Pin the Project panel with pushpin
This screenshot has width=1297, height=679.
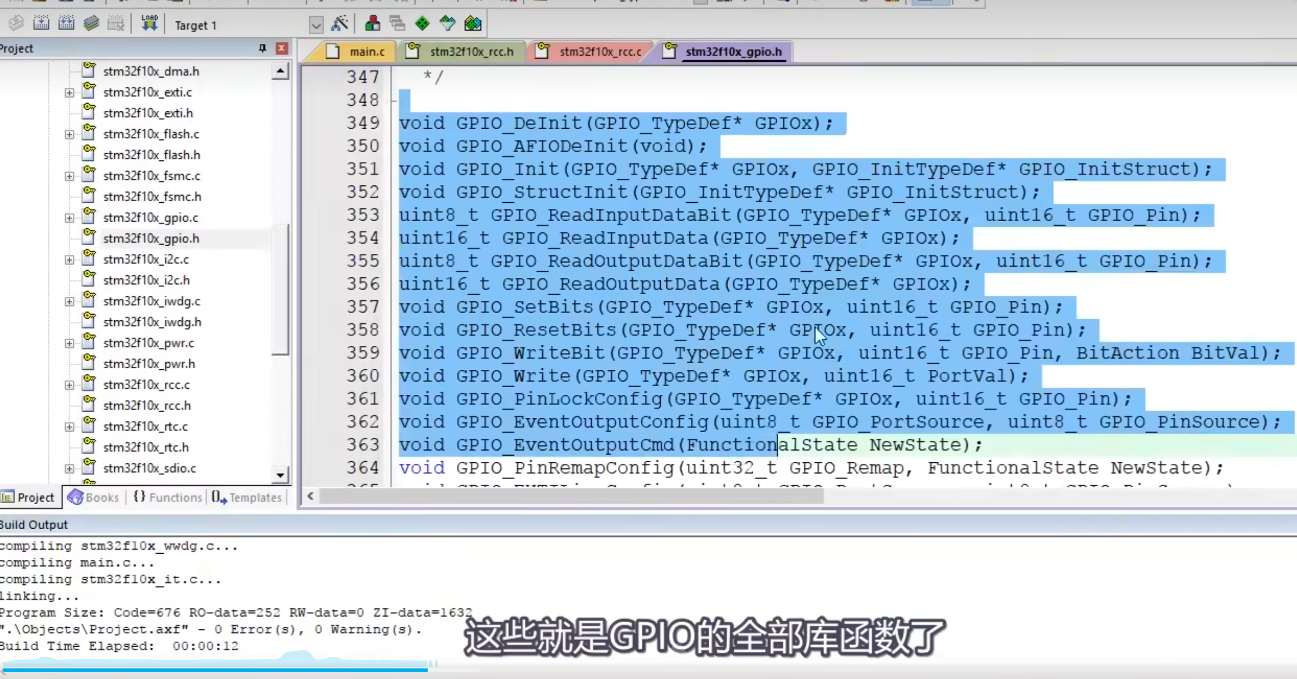click(262, 48)
